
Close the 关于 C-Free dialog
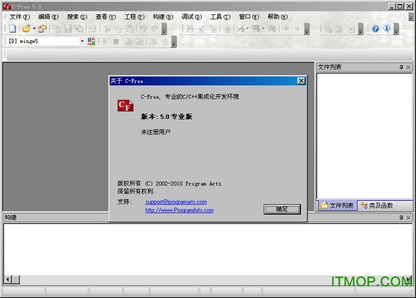(301, 81)
